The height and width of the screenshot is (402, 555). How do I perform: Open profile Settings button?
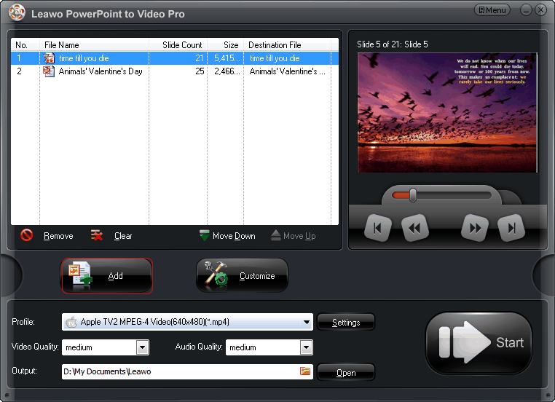point(346,323)
